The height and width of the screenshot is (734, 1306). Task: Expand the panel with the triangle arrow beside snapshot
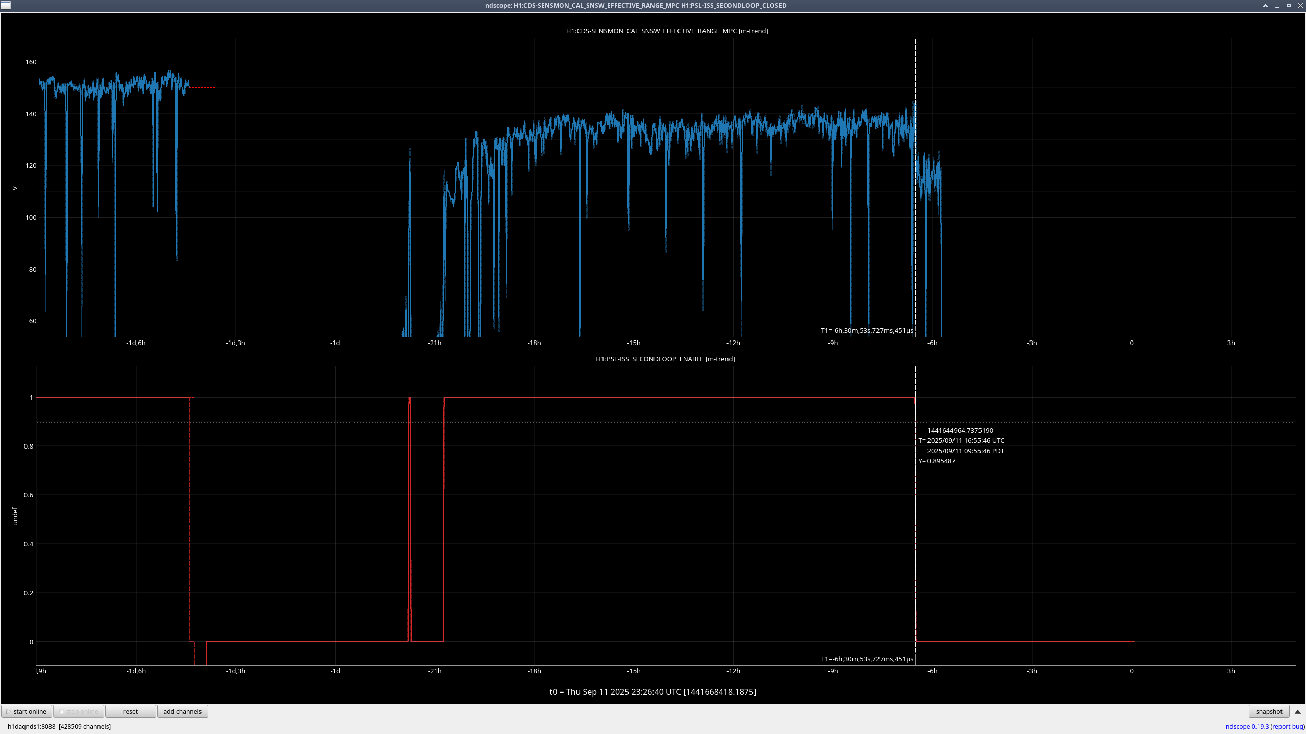click(x=1298, y=711)
